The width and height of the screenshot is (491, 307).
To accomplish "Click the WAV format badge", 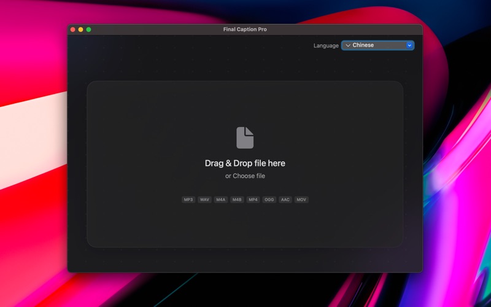I will click(x=204, y=200).
